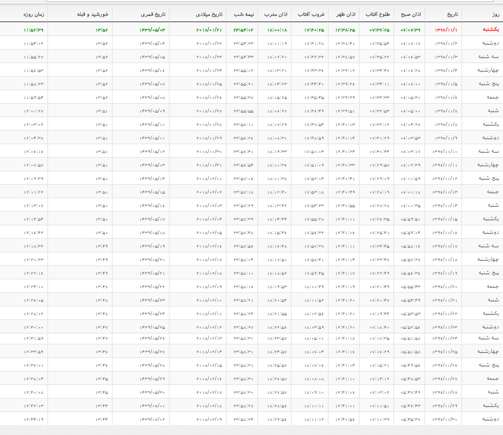Select Gregorian date ۲۰۱۸/۰۲/۱۳
The height and width of the screenshot is (435, 503).
(209, 338)
